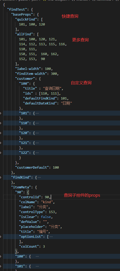Expand the folded "110" customer block arrow

[1, 123]
